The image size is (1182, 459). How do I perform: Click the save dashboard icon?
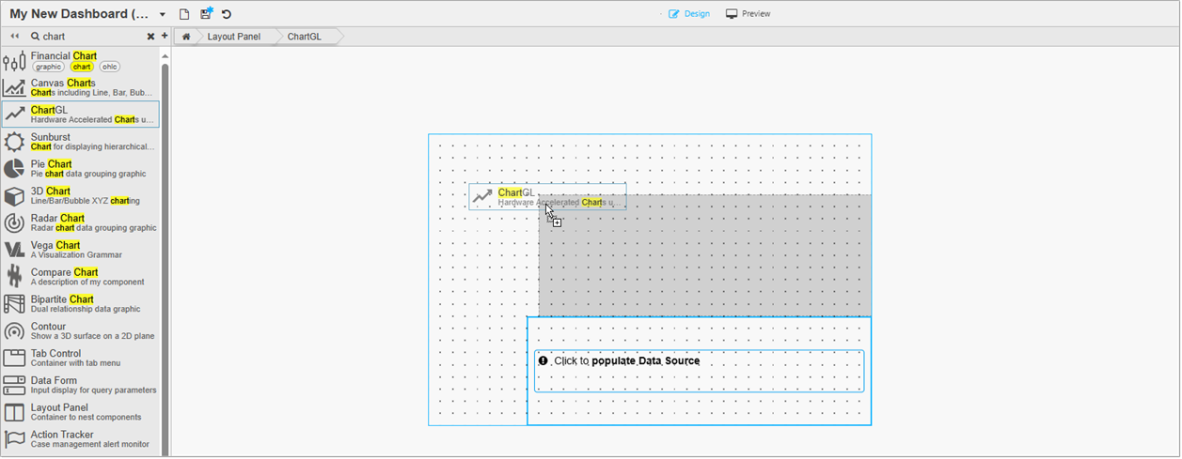(x=206, y=14)
